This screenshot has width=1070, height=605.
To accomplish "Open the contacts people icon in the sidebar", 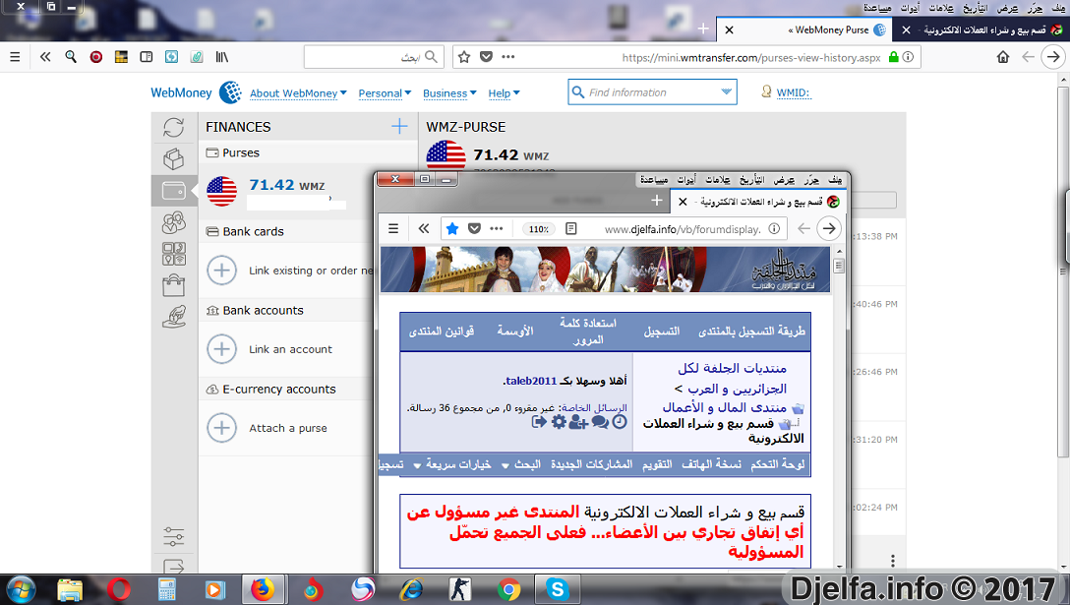I will tap(173, 222).
